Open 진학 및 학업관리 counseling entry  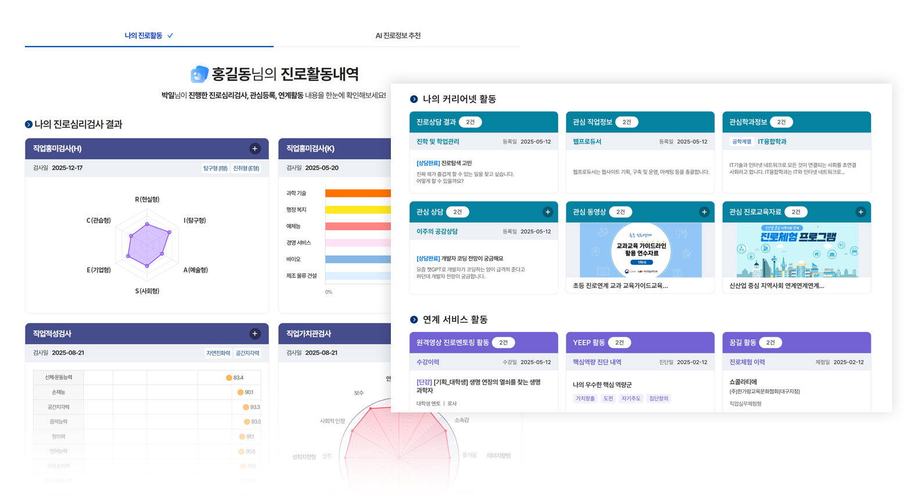(438, 142)
